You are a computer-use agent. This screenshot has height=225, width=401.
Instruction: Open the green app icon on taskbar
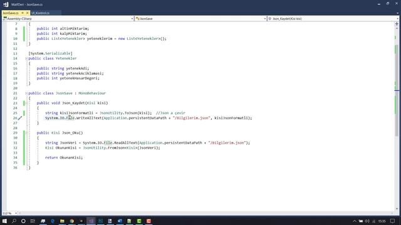point(139,221)
